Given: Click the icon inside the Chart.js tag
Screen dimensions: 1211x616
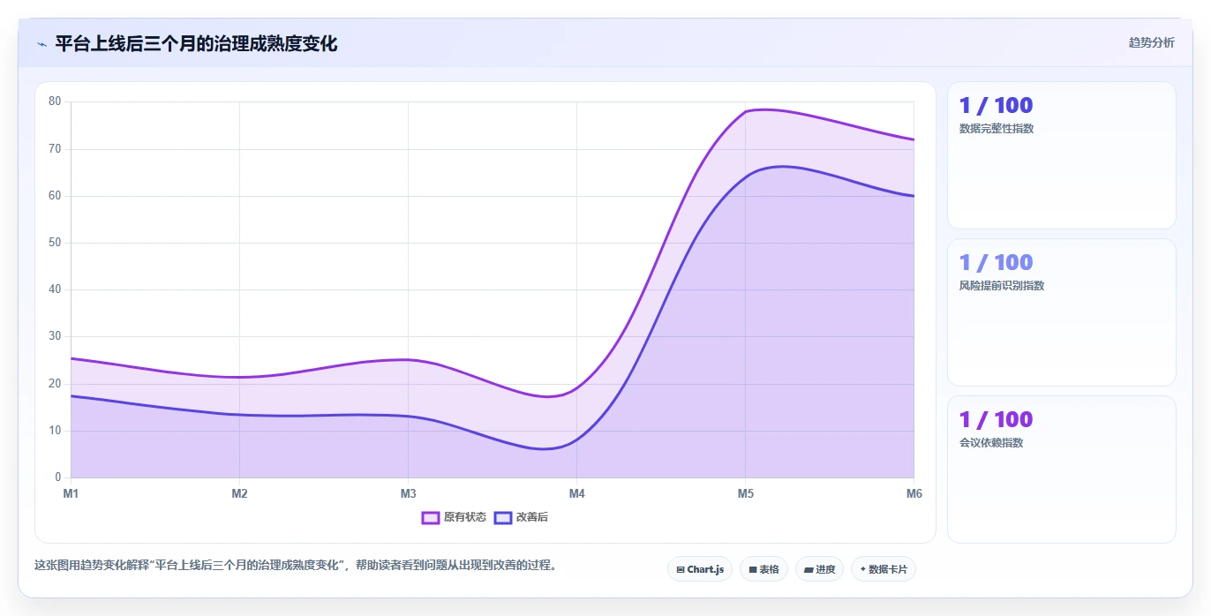Looking at the screenshot, I should point(680,570).
